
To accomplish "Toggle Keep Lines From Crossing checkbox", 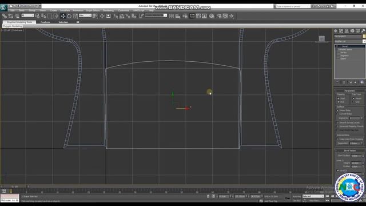I will (337, 139).
